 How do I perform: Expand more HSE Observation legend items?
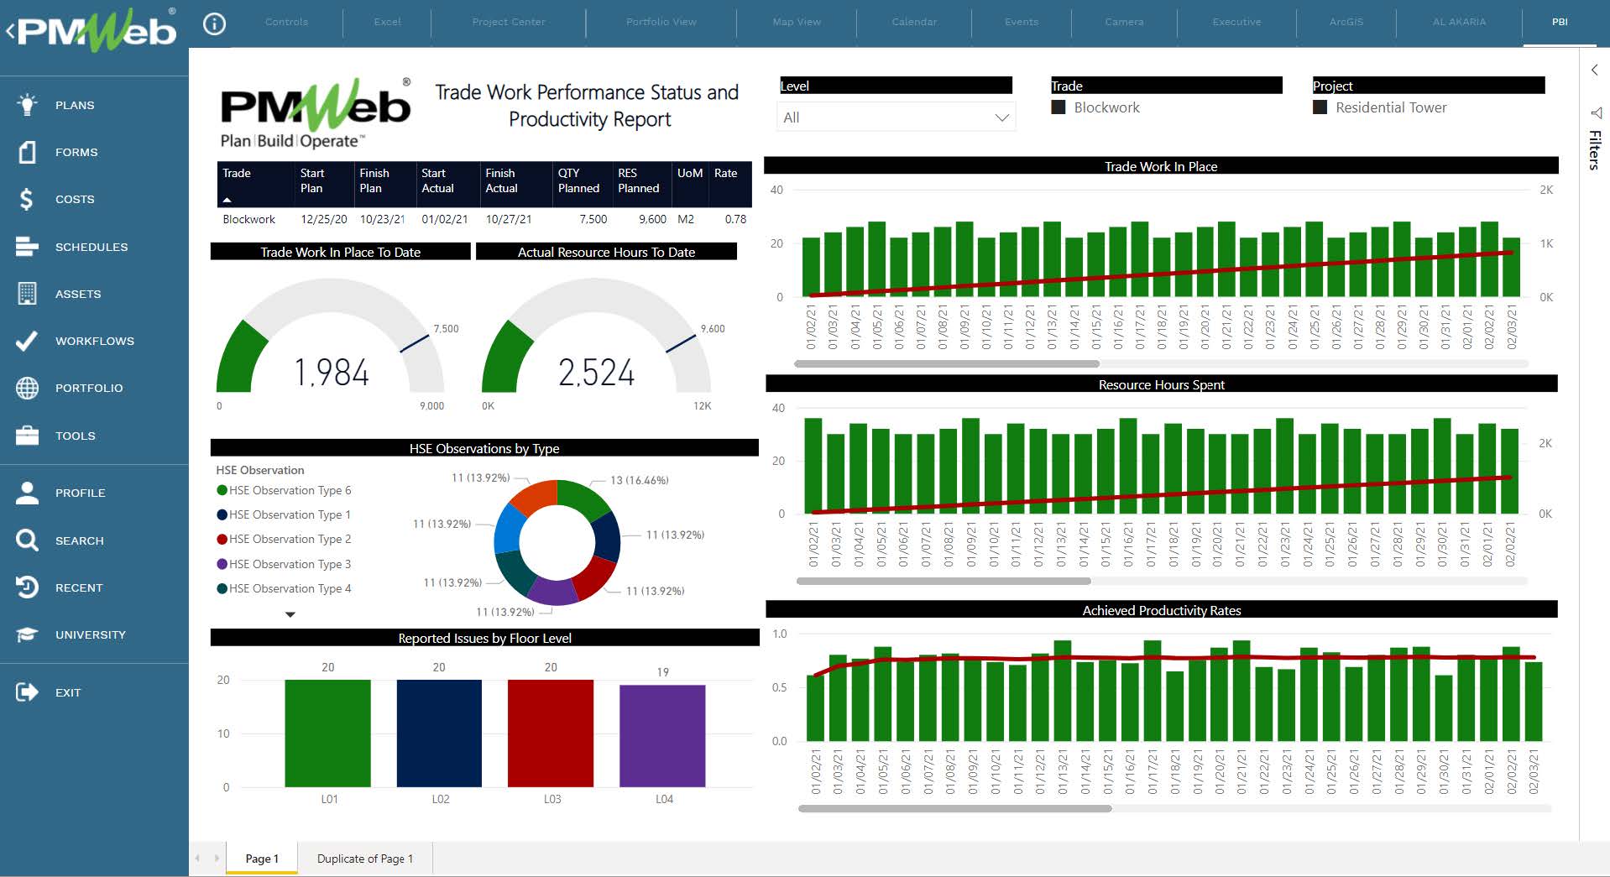290,614
